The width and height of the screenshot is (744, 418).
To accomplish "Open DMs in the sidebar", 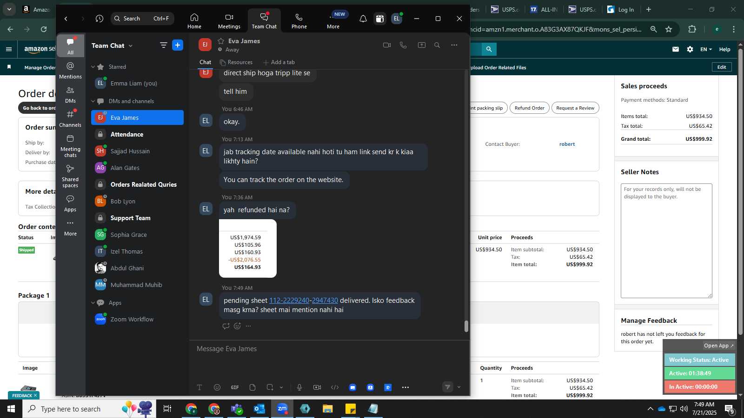I will [70, 94].
